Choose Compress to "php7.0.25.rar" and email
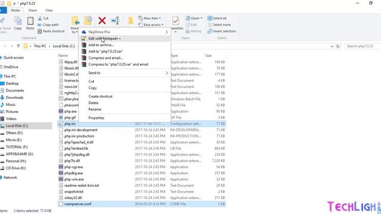This screenshot has height=214, width=381. point(125,64)
